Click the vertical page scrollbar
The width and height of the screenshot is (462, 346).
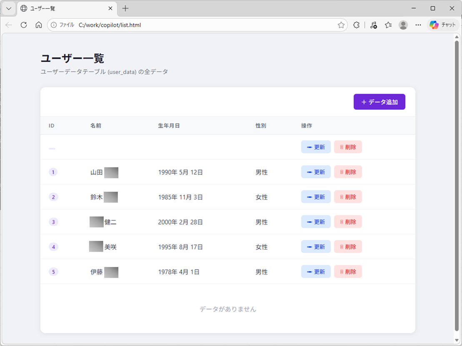pyautogui.click(x=457, y=183)
